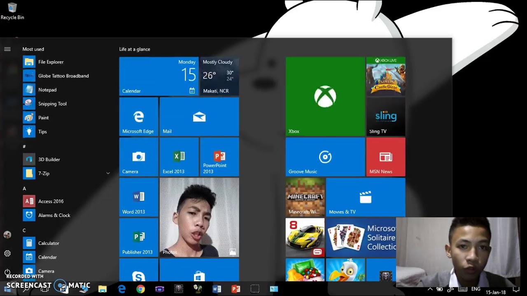The height and width of the screenshot is (296, 527).
Task: Expand the Start menu hamburger button
Action: pyautogui.click(x=7, y=49)
